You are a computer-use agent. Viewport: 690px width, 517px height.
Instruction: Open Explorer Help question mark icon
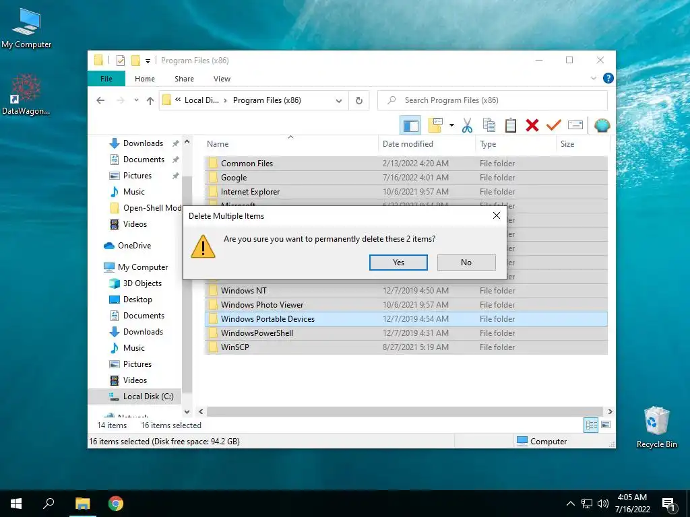click(608, 78)
